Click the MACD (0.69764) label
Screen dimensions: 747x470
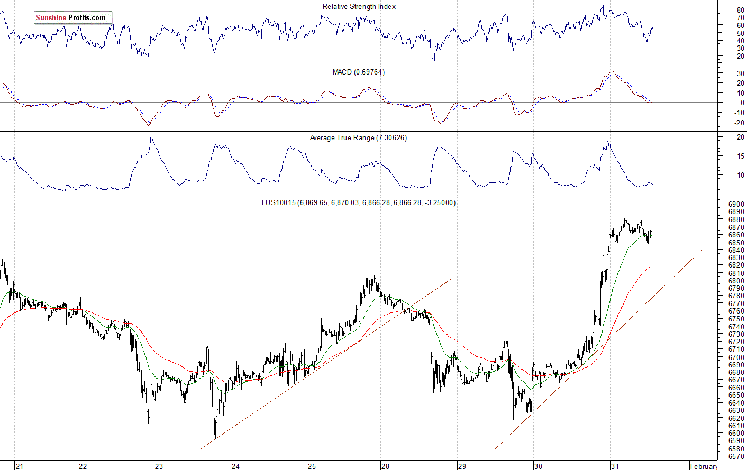point(359,72)
